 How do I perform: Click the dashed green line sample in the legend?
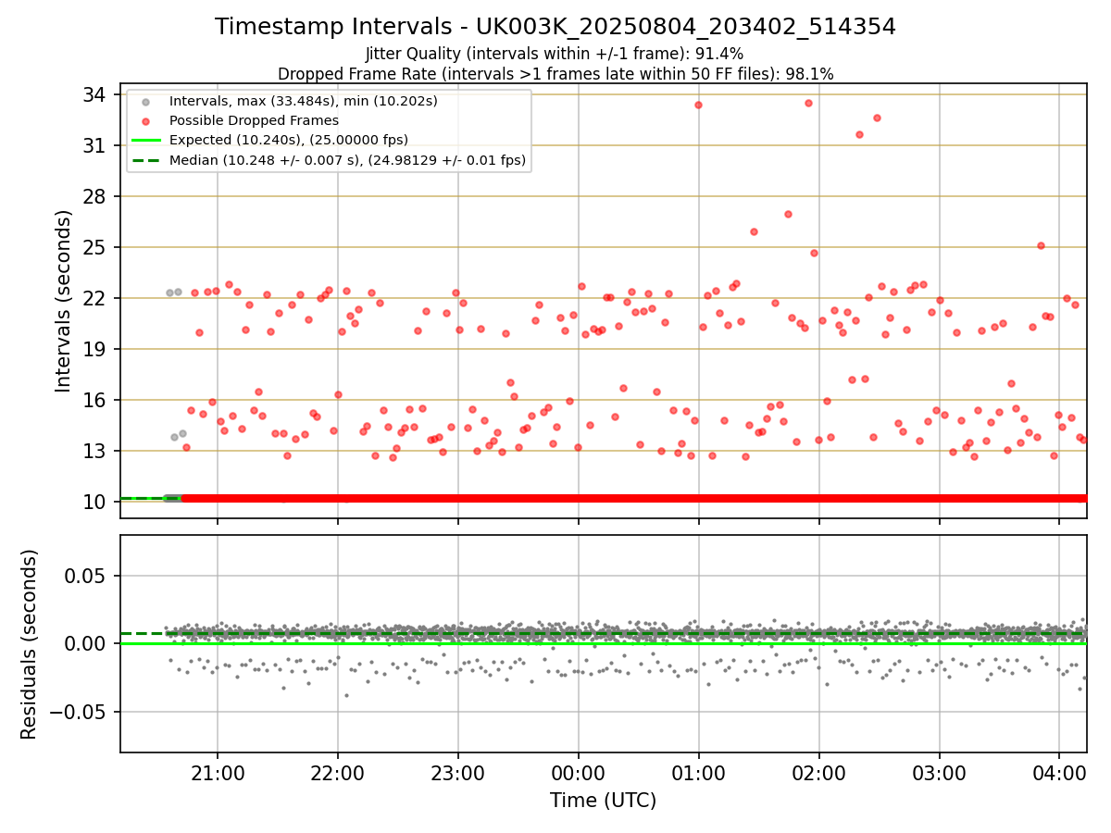[x=144, y=161]
